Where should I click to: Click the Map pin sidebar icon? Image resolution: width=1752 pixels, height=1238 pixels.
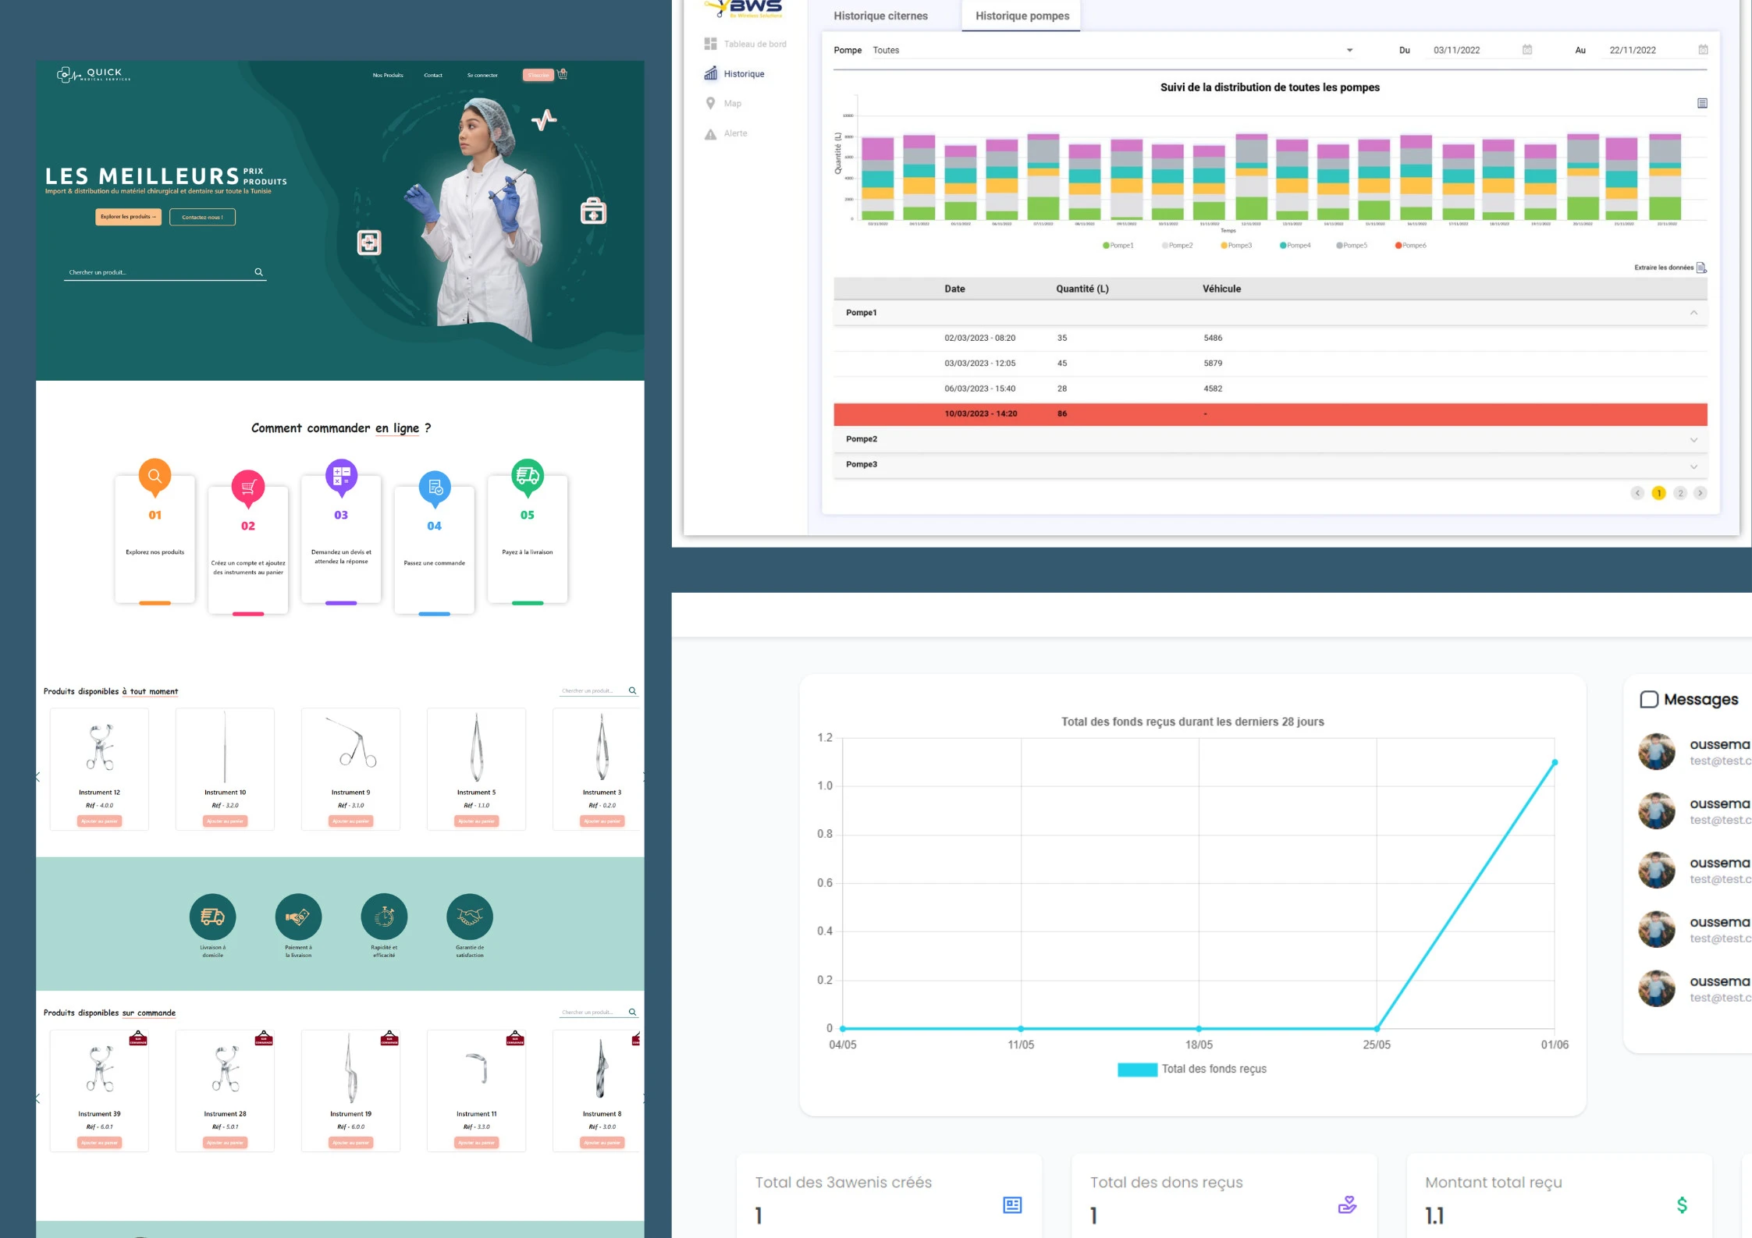click(710, 104)
